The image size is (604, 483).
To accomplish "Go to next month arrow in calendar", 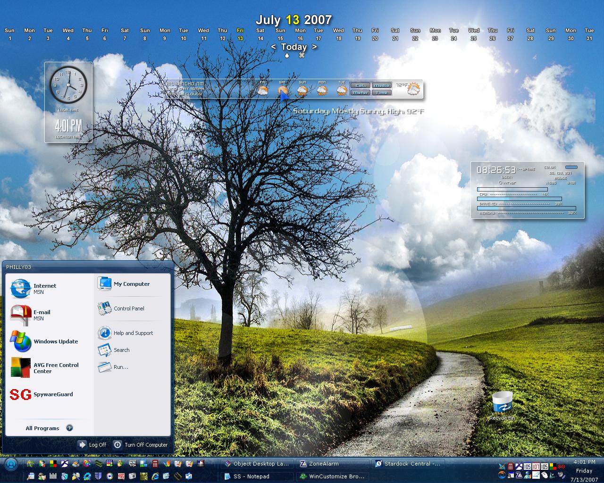I will [x=314, y=47].
